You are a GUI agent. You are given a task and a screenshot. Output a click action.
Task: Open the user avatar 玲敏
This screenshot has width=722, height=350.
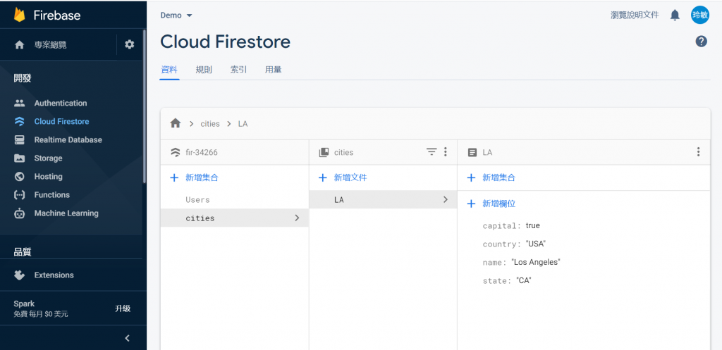(x=700, y=15)
